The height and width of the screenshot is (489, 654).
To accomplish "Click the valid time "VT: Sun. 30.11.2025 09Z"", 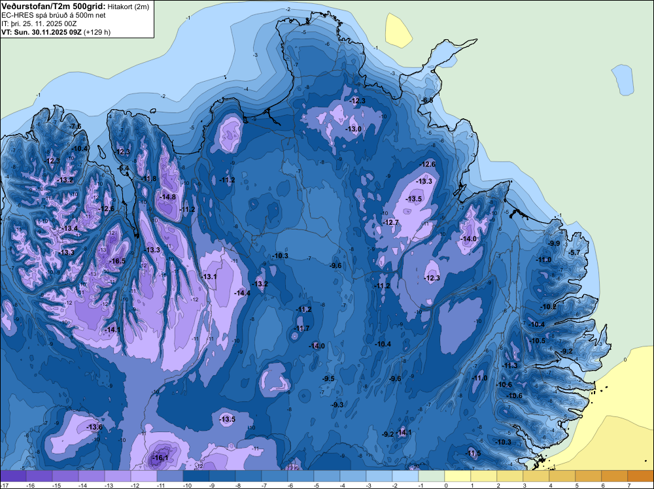I will pyautogui.click(x=41, y=32).
